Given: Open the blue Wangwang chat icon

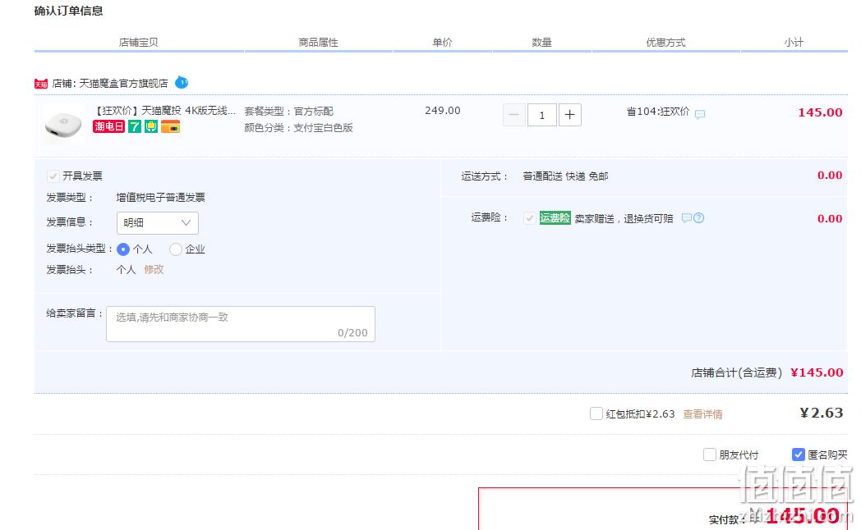Looking at the screenshot, I should coord(182,83).
